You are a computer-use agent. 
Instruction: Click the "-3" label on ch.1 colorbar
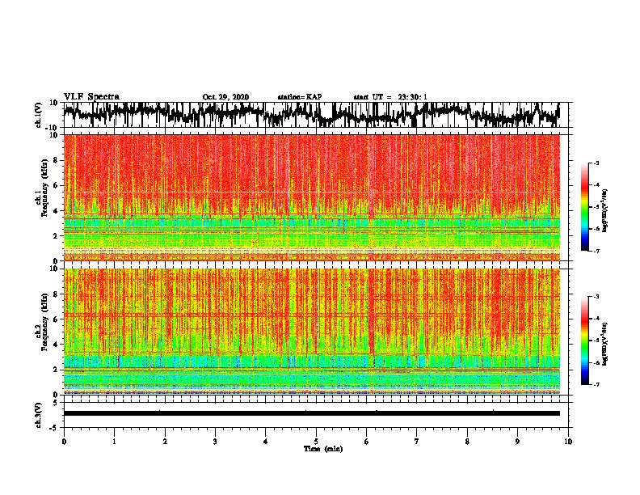(596, 163)
